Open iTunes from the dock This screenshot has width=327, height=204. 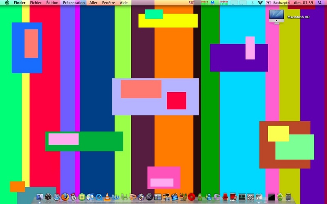click(x=90, y=197)
